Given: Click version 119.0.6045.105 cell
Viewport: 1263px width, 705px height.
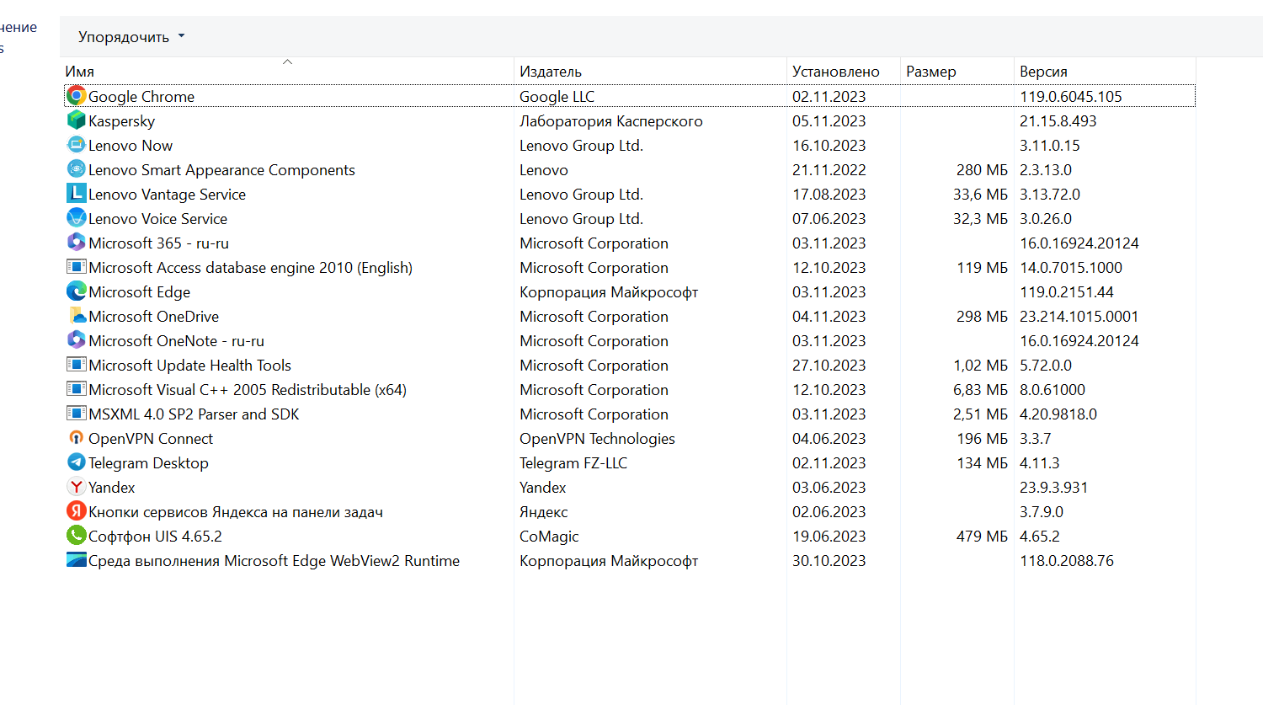Looking at the screenshot, I should (1071, 97).
